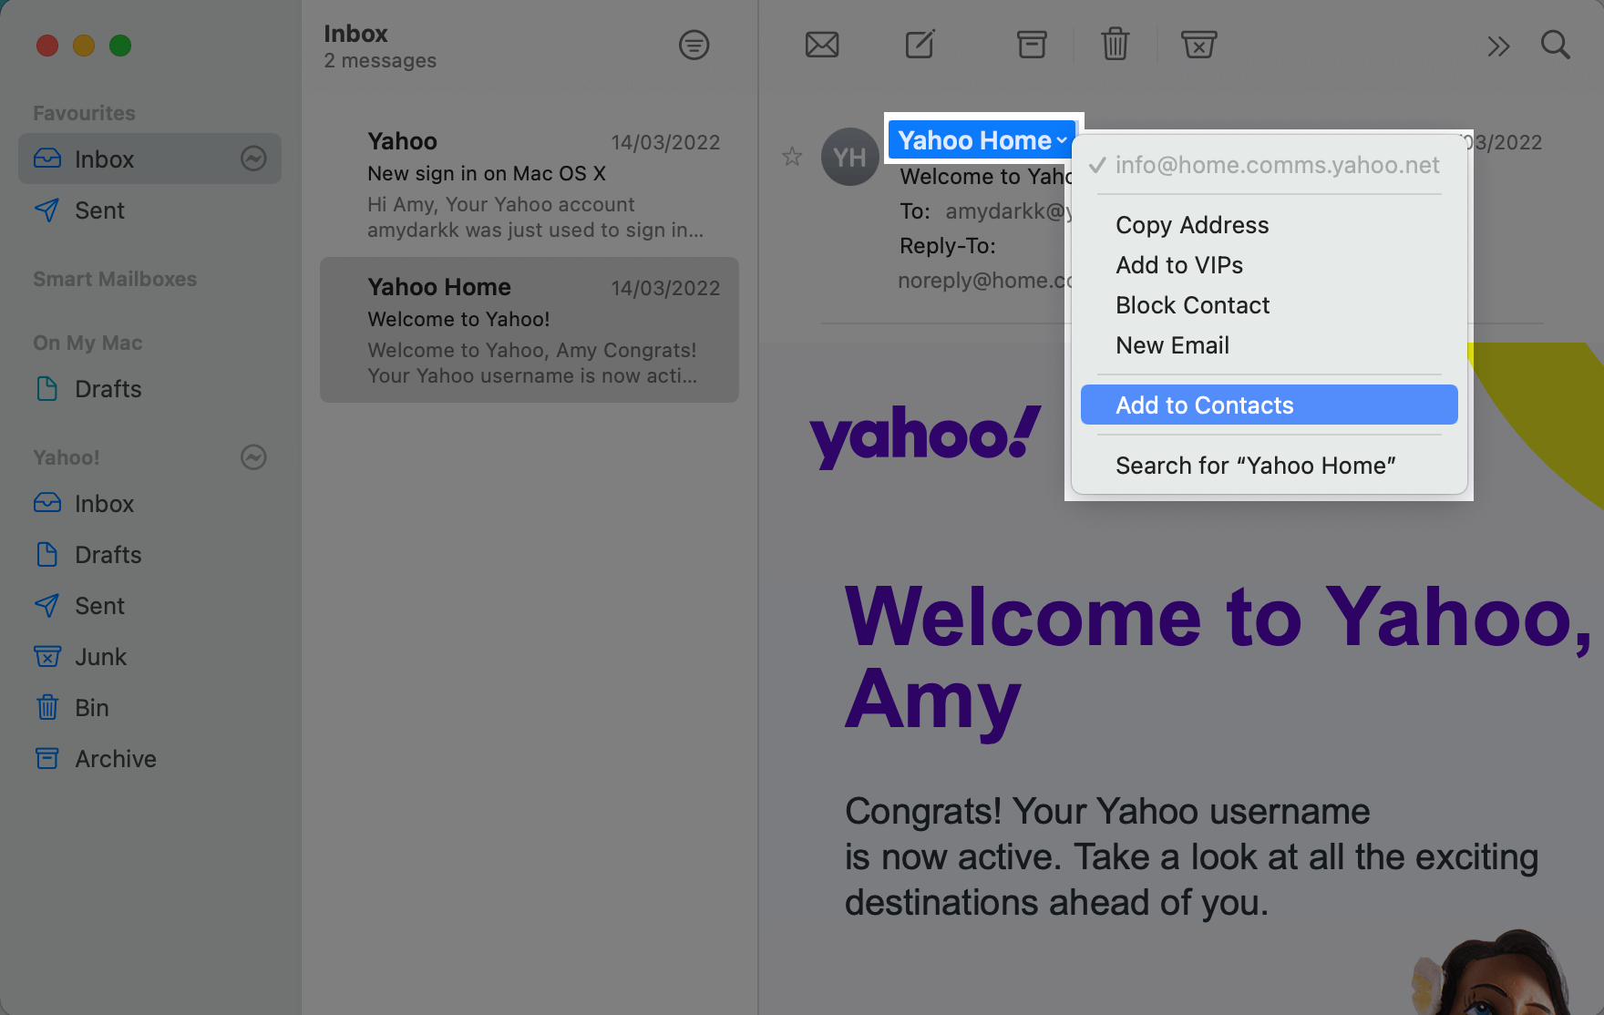Show more toolbar items with double chevron
The height and width of the screenshot is (1015, 1604).
(1498, 46)
